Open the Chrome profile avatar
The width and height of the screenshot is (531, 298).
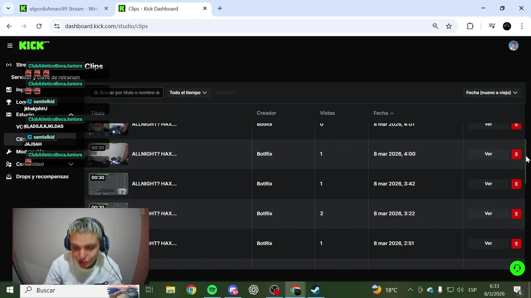[x=507, y=26]
